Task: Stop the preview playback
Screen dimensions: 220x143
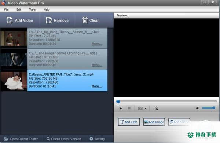Action: (129, 108)
